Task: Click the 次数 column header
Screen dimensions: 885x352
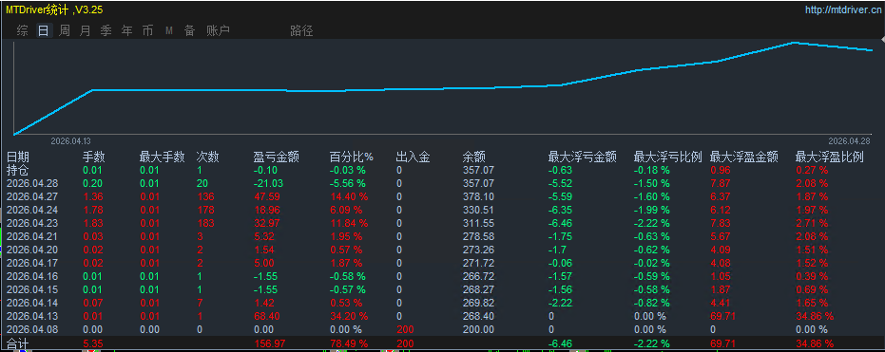Action: click(x=207, y=157)
